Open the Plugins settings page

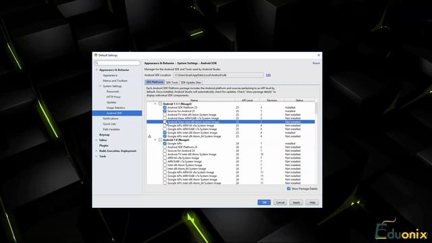pyautogui.click(x=103, y=146)
